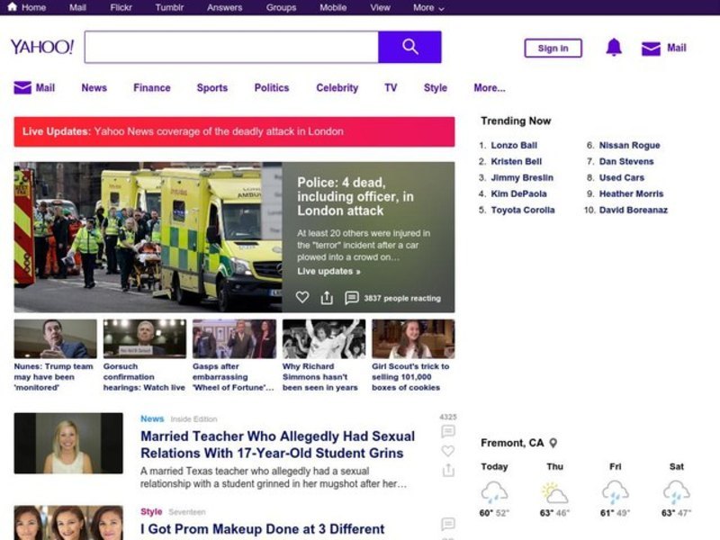
Task: Open the Girl Scout cookies story thumbnail
Action: (413, 339)
